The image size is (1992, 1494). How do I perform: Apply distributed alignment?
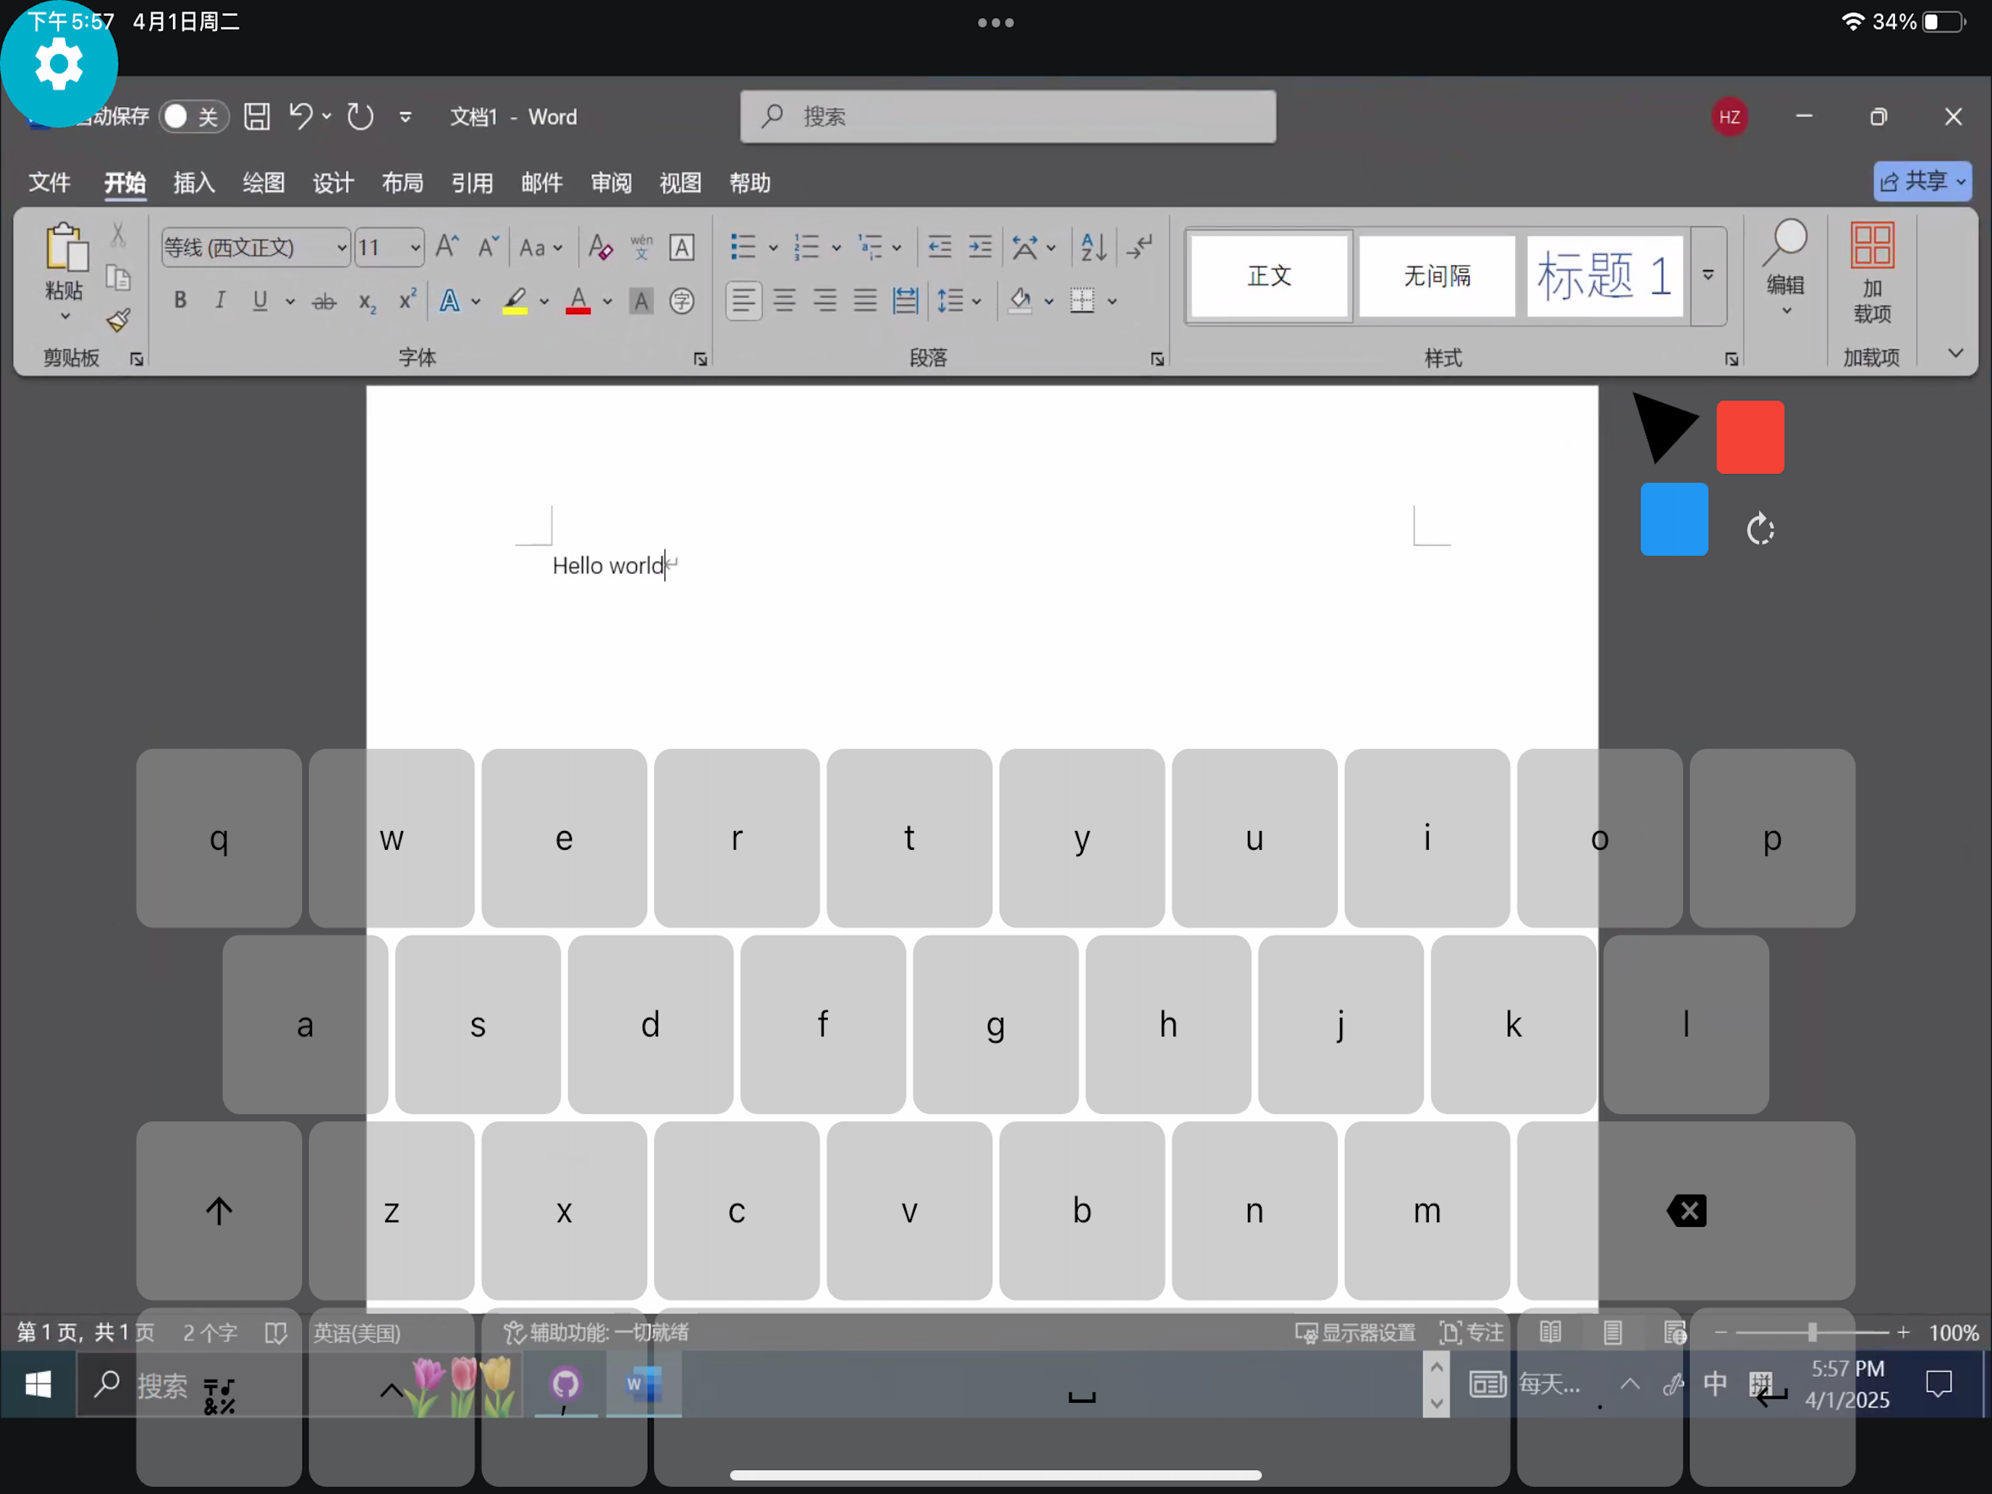(905, 301)
